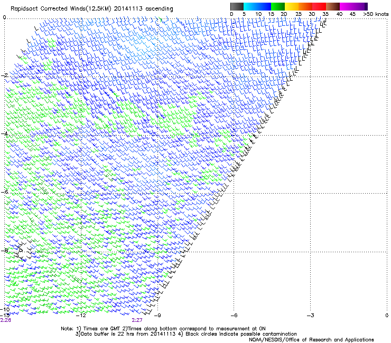Click the legend scale value '10'

point(258,14)
